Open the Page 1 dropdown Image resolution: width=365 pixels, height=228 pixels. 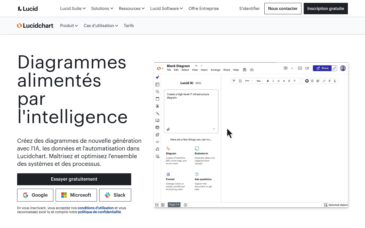[x=174, y=205]
